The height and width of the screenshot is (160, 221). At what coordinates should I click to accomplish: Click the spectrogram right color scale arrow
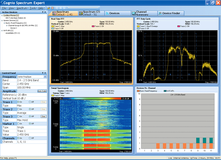pyautogui.click(x=128, y=98)
